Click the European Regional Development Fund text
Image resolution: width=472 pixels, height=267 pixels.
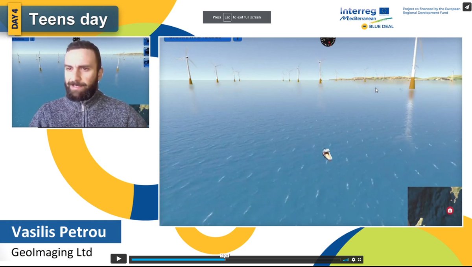[x=431, y=11]
